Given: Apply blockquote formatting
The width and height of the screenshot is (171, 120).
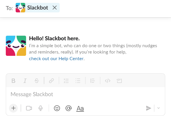Looking at the screenshot, I should 92,81.
